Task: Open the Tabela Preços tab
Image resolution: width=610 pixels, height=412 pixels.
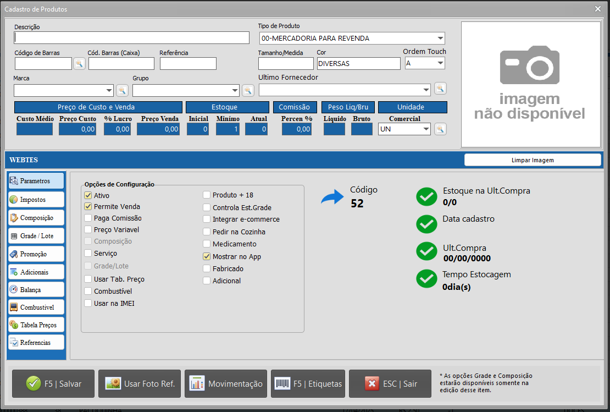Action: (x=36, y=325)
